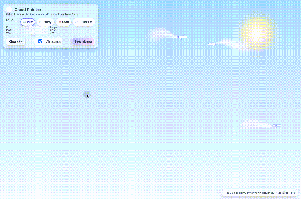Click the Size slider
Screen dimensions: 301x199
point(35,27)
